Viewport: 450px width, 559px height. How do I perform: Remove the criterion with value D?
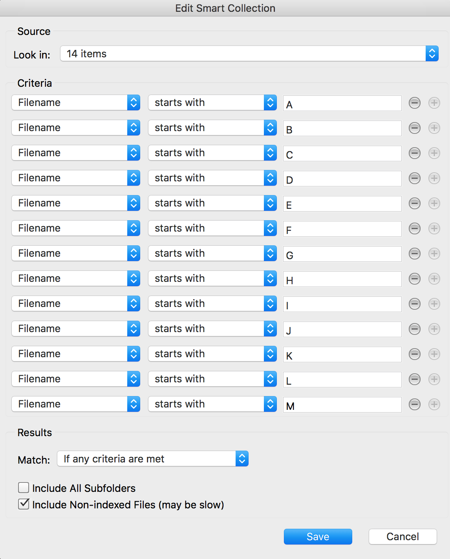point(415,178)
